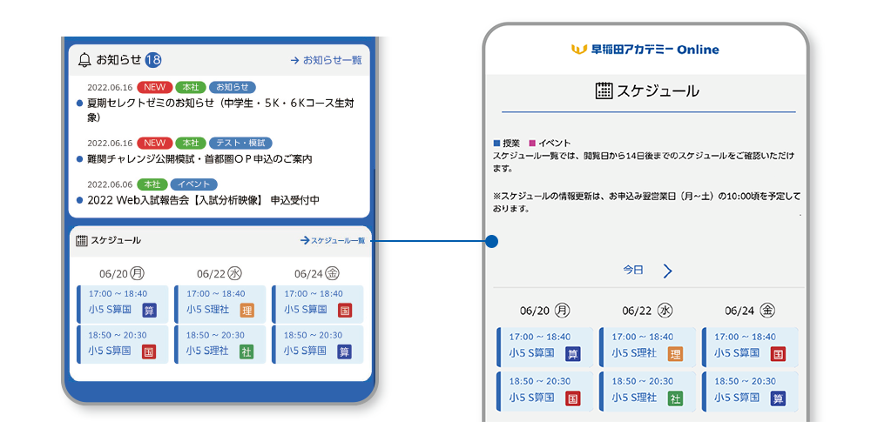Click the テスト・模試 category tag

coord(240,143)
